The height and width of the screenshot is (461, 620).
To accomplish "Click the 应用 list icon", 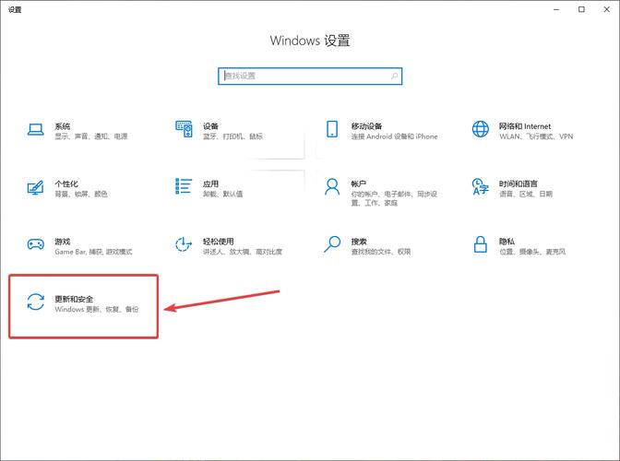I will [184, 188].
